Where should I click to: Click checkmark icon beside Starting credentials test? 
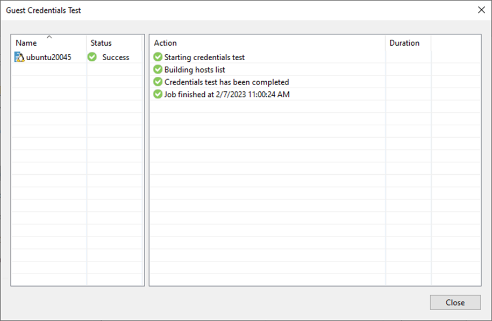pyautogui.click(x=158, y=57)
